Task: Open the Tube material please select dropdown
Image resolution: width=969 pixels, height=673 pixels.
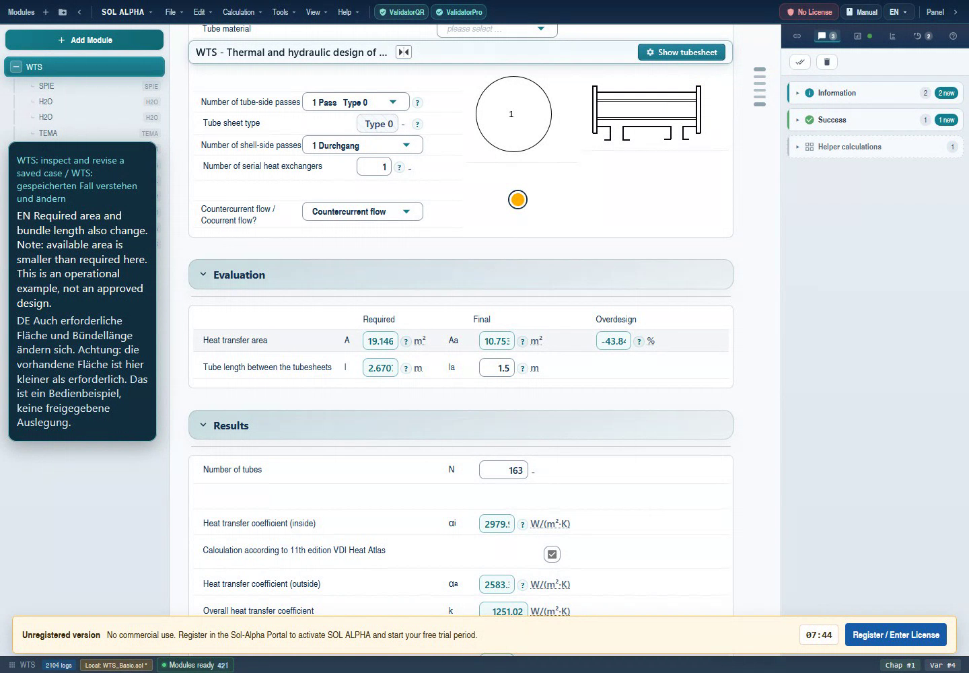Action: point(497,29)
